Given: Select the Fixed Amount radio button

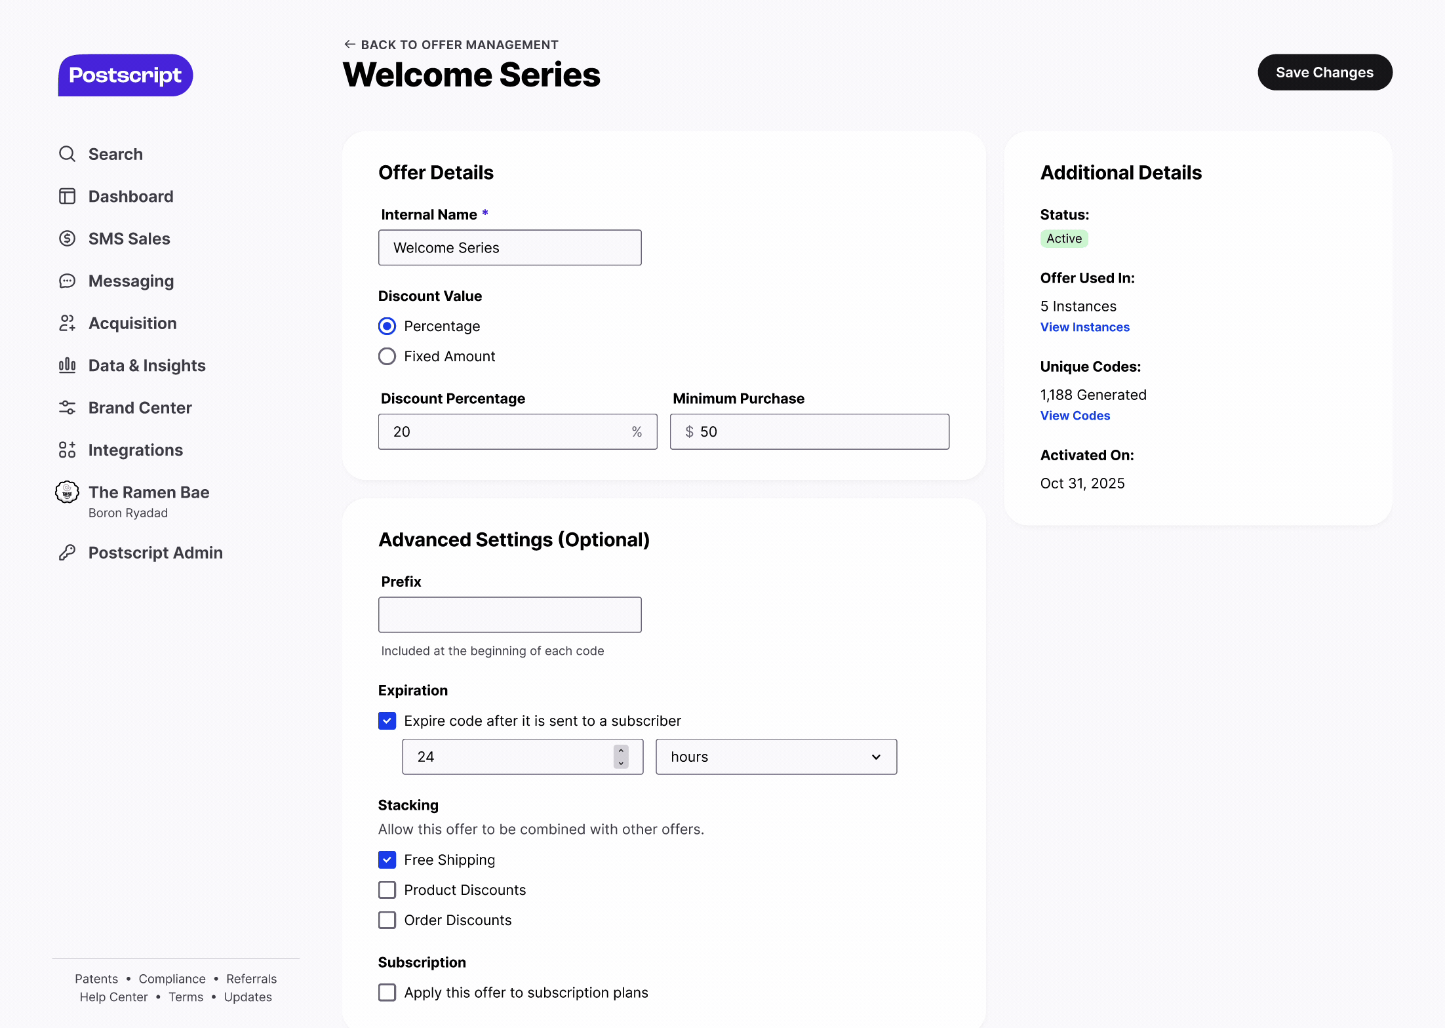Looking at the screenshot, I should click(x=387, y=357).
